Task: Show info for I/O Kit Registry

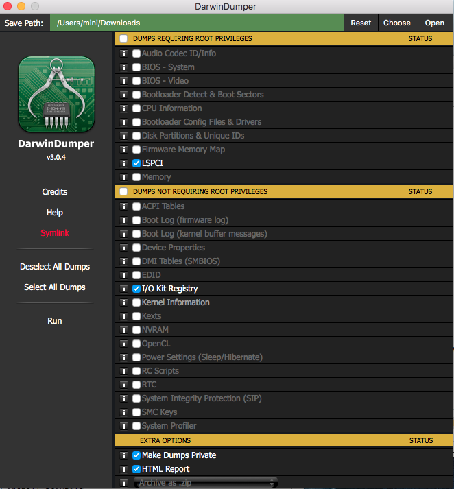Action: [x=124, y=289]
